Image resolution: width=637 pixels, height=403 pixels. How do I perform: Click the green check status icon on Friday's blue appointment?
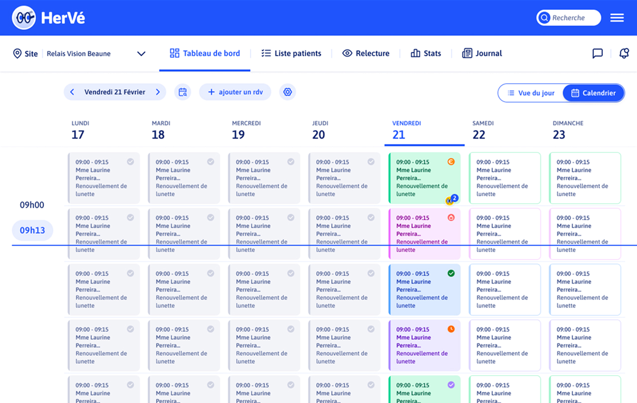click(x=450, y=273)
